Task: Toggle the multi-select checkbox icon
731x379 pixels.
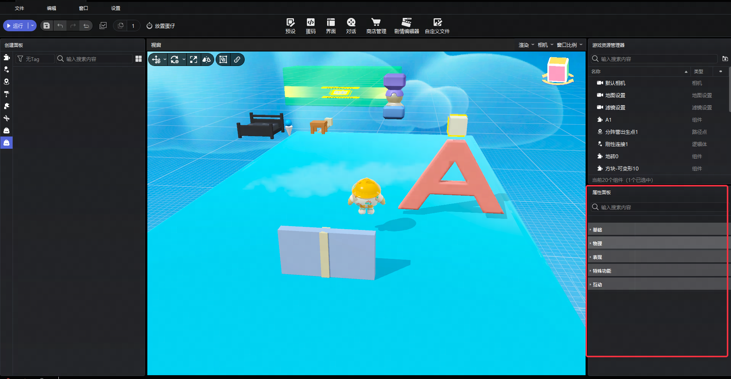Action: click(103, 26)
